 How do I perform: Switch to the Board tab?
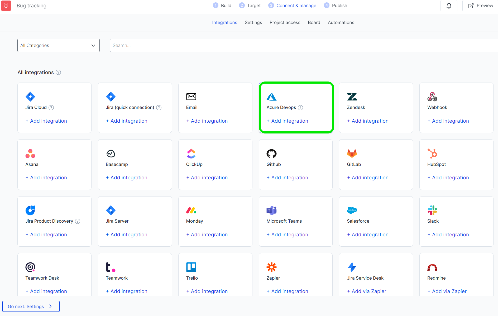click(314, 22)
